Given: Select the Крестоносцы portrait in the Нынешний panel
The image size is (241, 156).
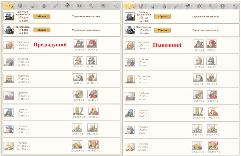Looking at the screenshot, I should (130, 30).
